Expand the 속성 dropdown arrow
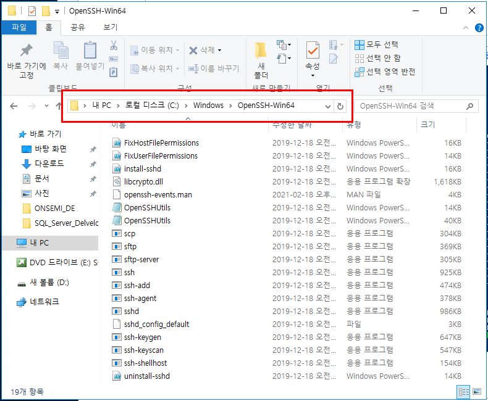Screen dimensions: 488x401 pos(313,75)
